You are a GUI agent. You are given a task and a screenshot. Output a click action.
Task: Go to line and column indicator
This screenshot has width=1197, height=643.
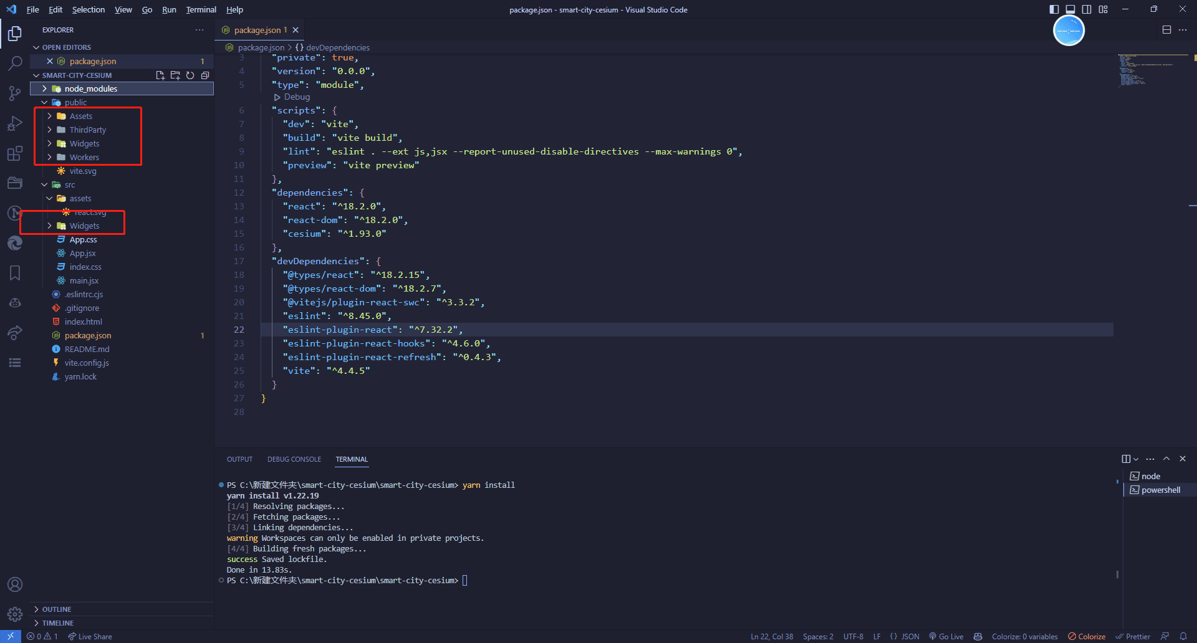click(772, 636)
